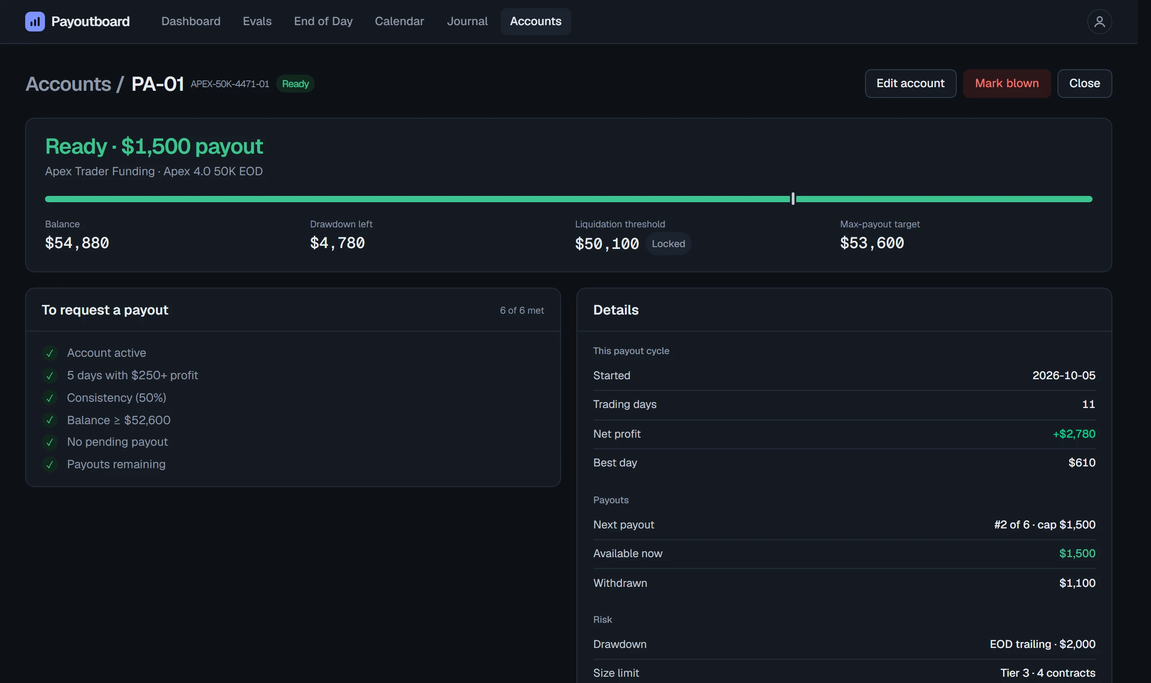Click the Withdrawn value $1,100
Screen dimensions: 1151x683
pyautogui.click(x=1077, y=583)
